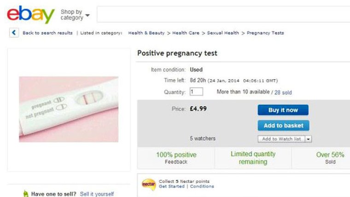
Task: Open the Nectar Conditions link
Action: point(202,186)
